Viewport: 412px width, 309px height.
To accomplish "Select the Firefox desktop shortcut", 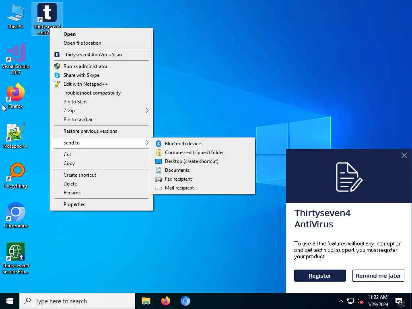I will (x=16, y=96).
